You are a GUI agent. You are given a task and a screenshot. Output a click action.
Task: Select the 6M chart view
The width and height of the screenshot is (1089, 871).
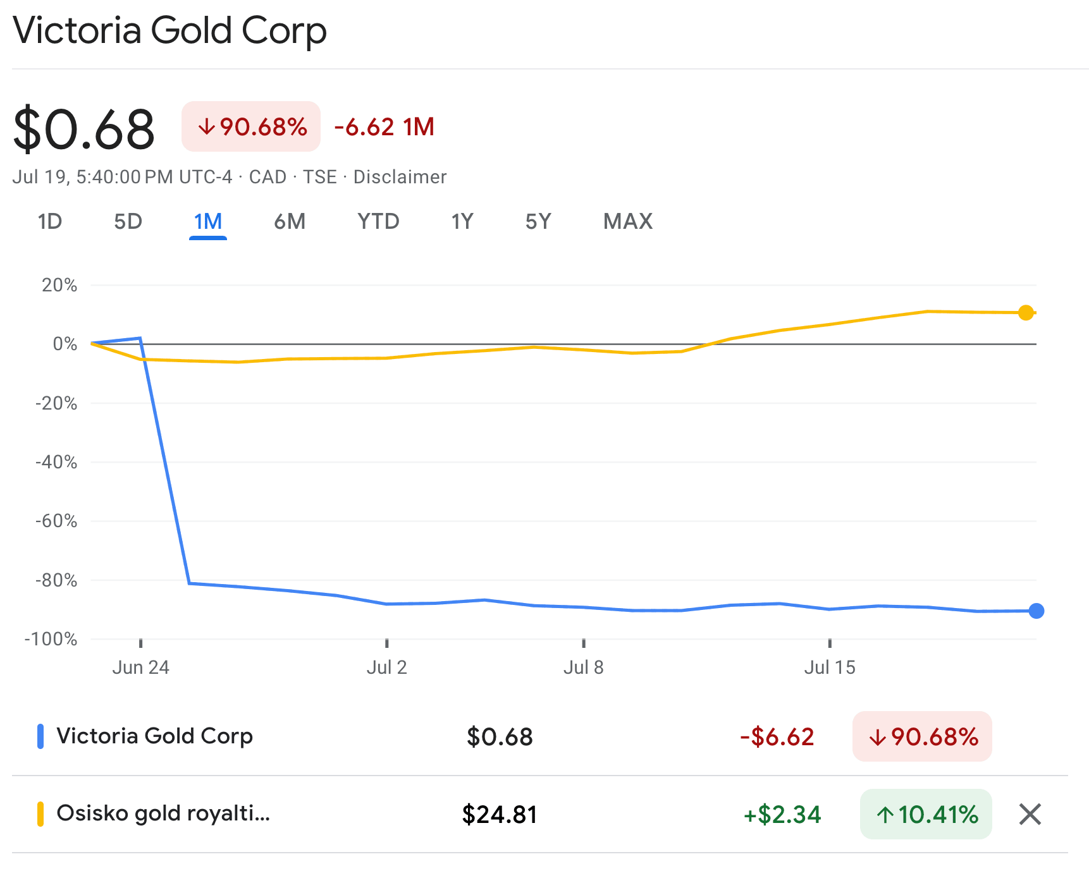pyautogui.click(x=290, y=221)
